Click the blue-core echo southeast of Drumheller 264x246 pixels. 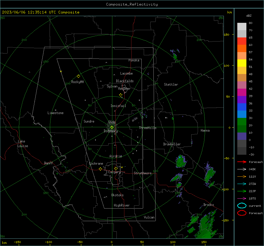(181, 161)
